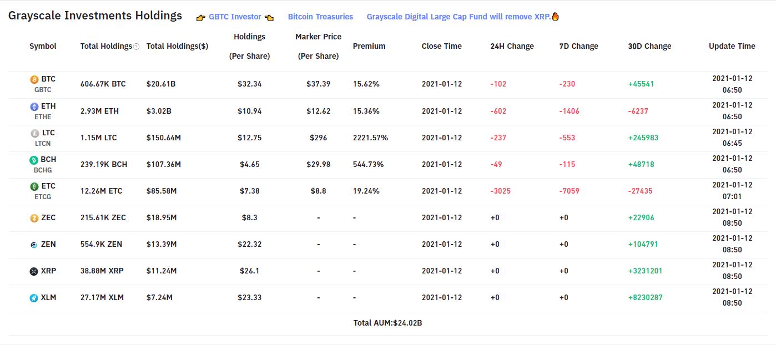Select the Symbol column header
Image resolution: width=776 pixels, height=345 pixels.
click(x=43, y=46)
